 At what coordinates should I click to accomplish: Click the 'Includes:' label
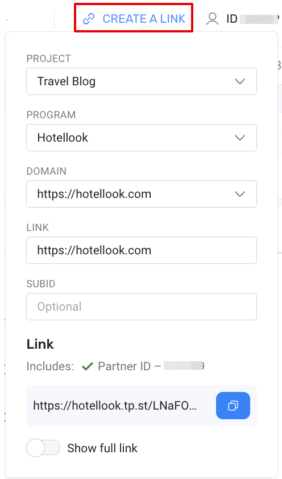click(51, 366)
